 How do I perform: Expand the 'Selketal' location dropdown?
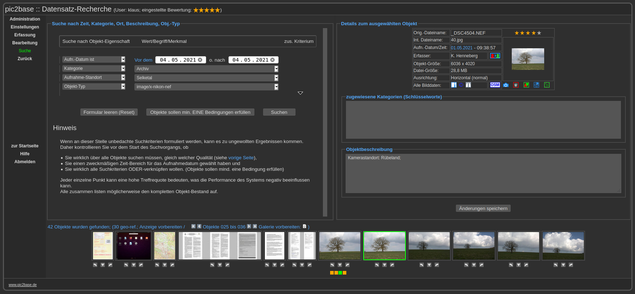(x=276, y=78)
